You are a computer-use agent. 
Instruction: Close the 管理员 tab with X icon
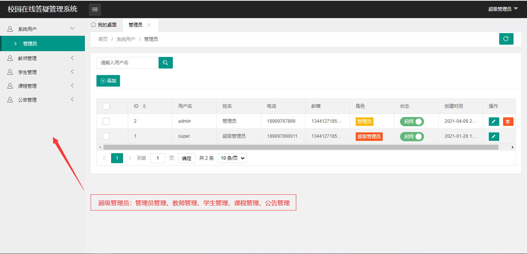[149, 25]
